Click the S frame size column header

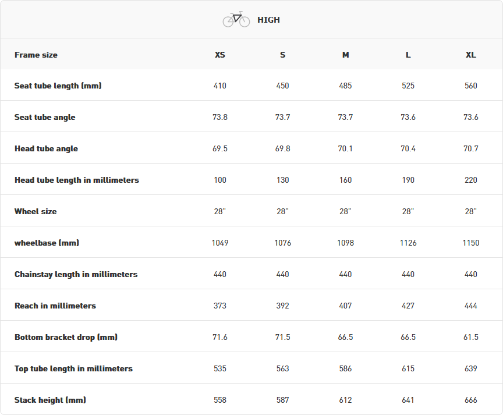tap(283, 55)
